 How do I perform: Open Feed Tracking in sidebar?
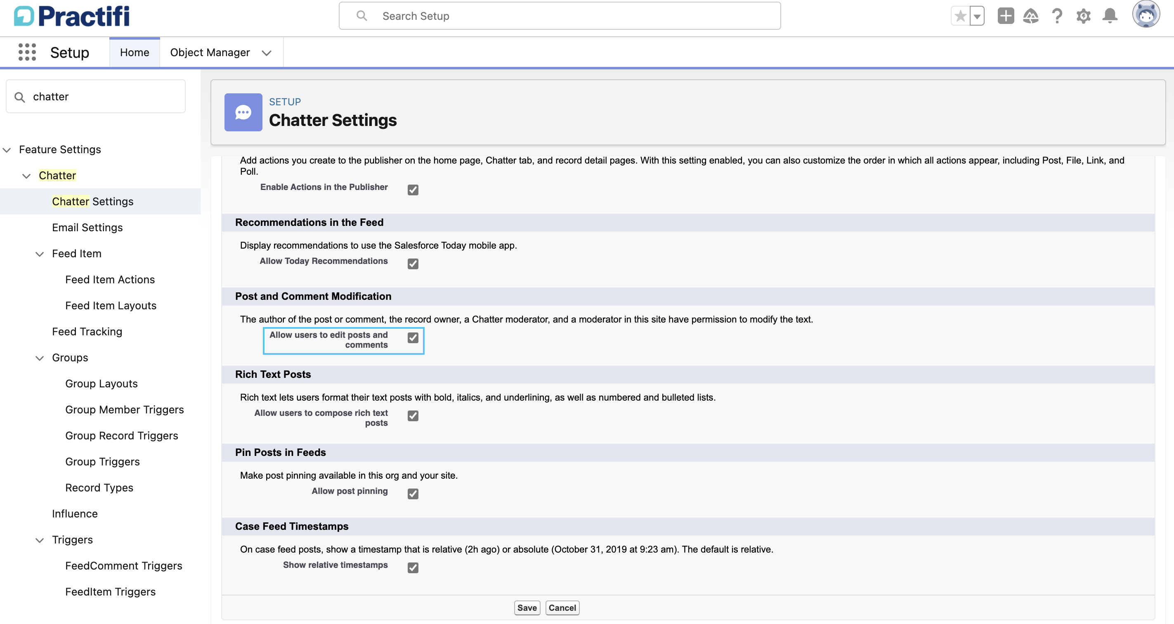pyautogui.click(x=87, y=332)
